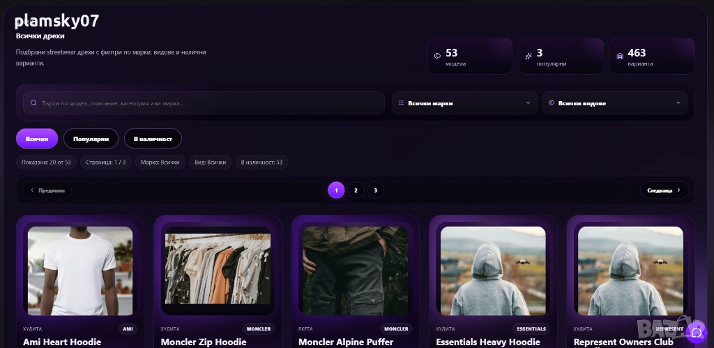
Task: Click the search magnifier icon
Action: pos(33,103)
